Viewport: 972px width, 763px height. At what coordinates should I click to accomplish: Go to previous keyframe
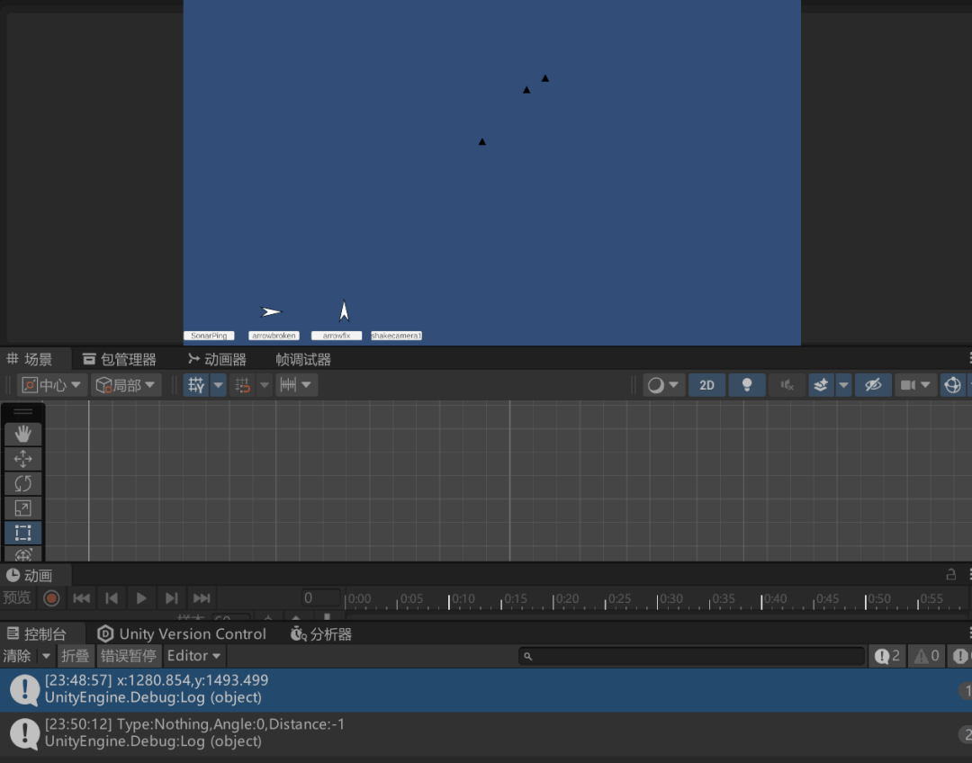112,598
